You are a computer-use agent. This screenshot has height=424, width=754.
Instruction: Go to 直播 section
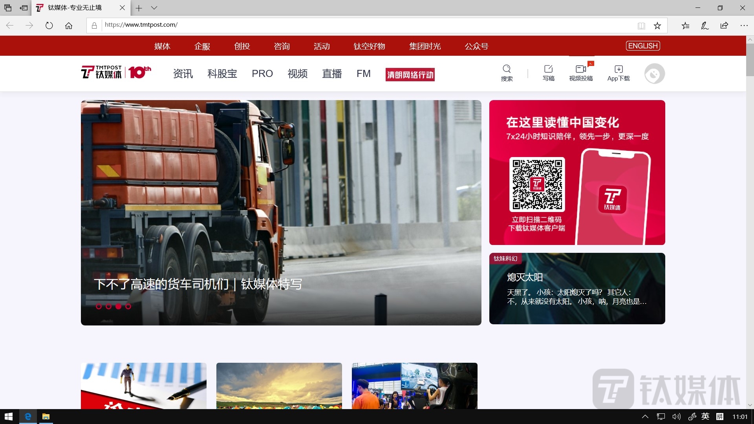click(332, 74)
